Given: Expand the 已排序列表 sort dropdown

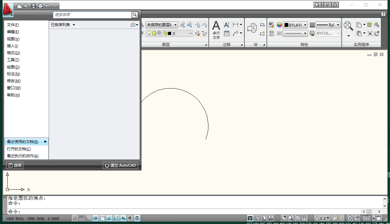Looking at the screenshot, I should 63,25.
